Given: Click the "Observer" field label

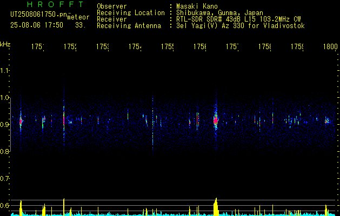Looking at the screenshot, I should click(112, 6).
